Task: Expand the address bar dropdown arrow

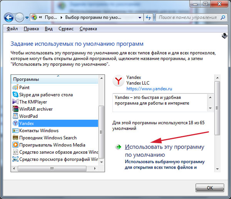Action: click(x=138, y=18)
